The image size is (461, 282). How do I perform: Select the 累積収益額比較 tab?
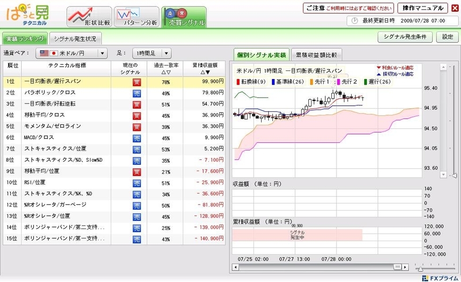[x=316, y=55]
